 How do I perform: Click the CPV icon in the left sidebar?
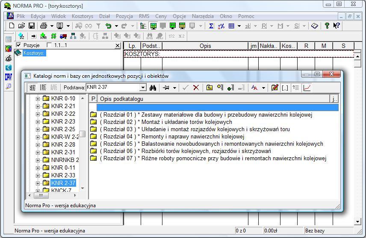(8, 77)
